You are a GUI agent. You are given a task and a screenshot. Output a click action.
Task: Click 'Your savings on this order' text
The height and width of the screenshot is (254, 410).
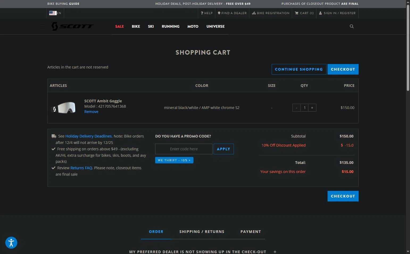click(283, 172)
